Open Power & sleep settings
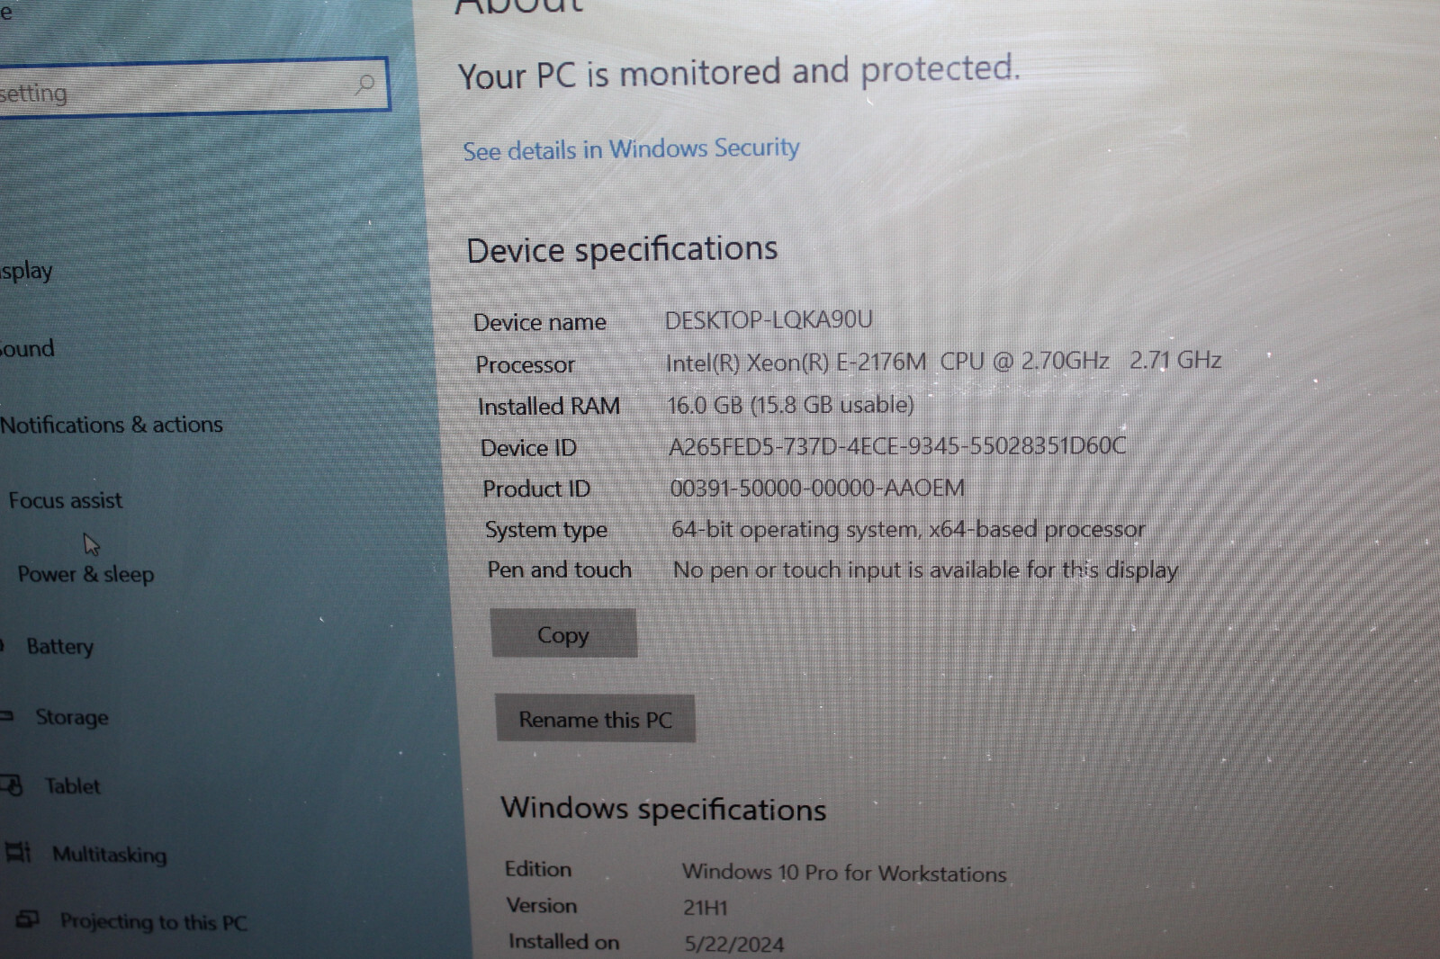Image resolution: width=1440 pixels, height=959 pixels. (85, 574)
